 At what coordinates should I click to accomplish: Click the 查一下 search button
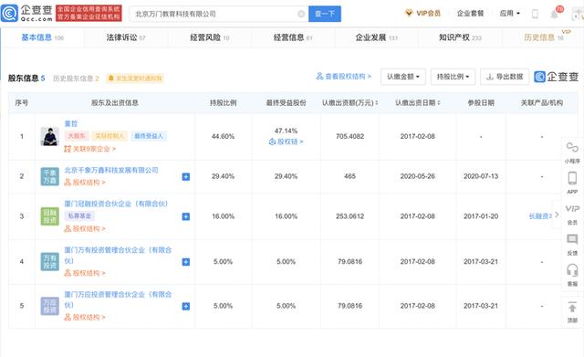point(325,14)
